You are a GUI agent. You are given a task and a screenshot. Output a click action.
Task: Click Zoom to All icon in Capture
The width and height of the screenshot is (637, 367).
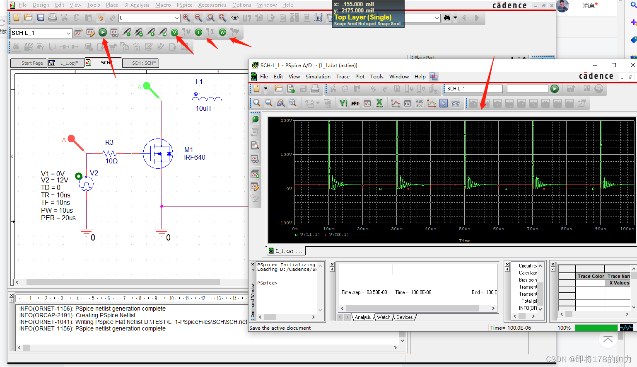pyautogui.click(x=222, y=18)
